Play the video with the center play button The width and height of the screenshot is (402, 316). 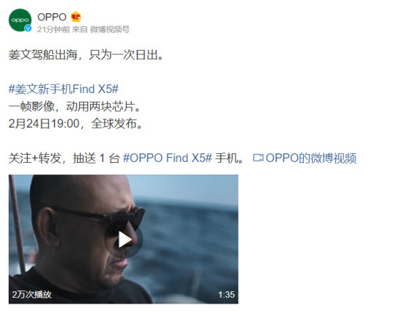pyautogui.click(x=124, y=240)
